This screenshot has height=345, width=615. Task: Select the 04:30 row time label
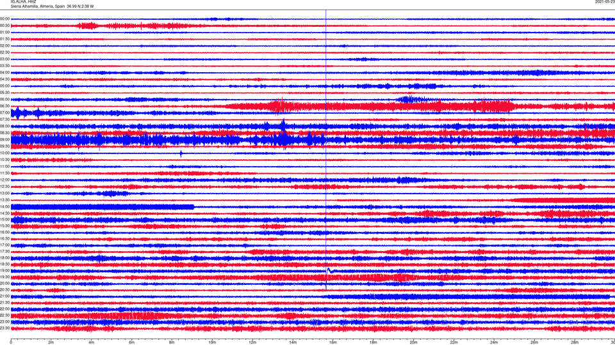pyautogui.click(x=4, y=79)
